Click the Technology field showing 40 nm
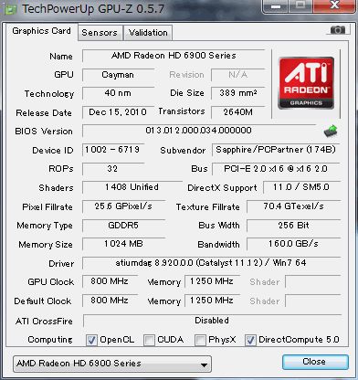This screenshot has width=358, height=380. coord(118,93)
